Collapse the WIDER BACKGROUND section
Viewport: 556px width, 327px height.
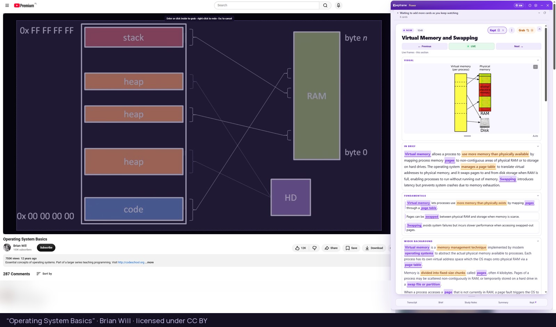click(538, 241)
